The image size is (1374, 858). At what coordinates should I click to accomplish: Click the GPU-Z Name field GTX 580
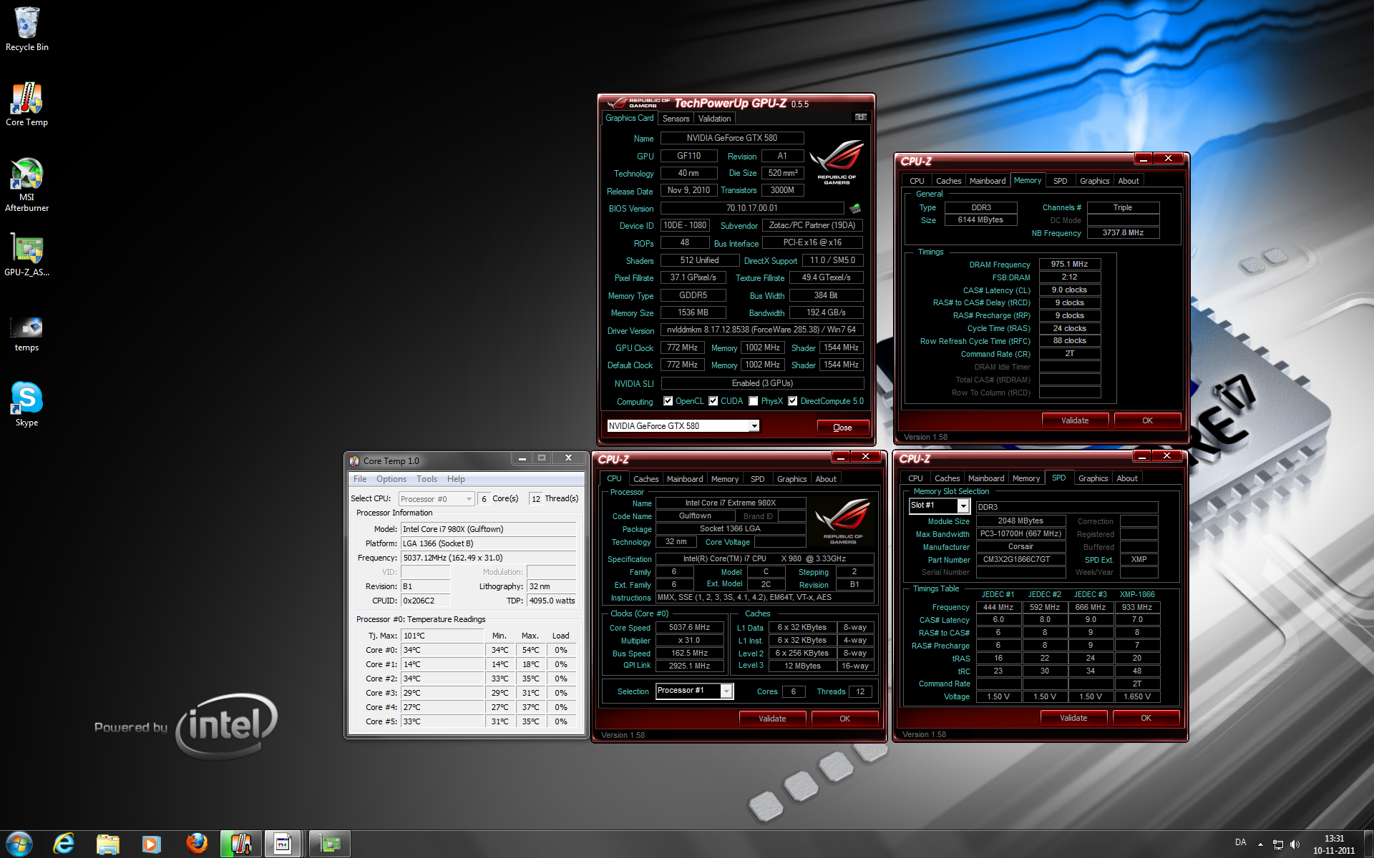tap(731, 138)
